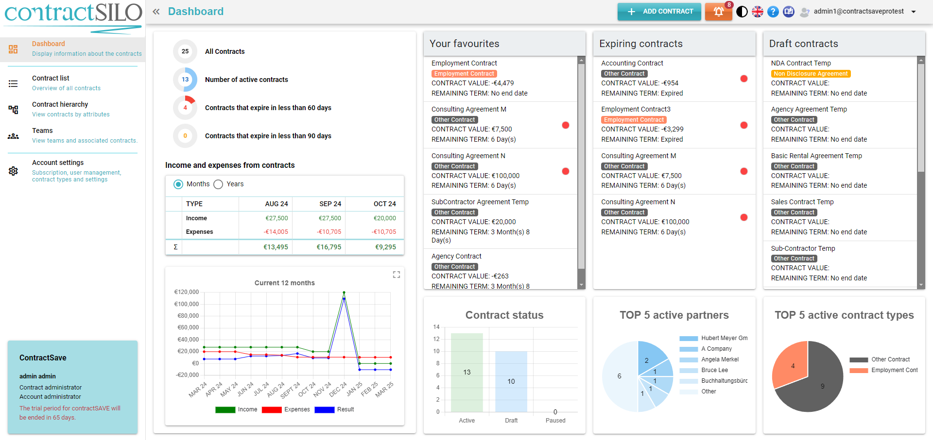Click the Active bar in Contract status chart
The image size is (933, 440).
coord(466,372)
